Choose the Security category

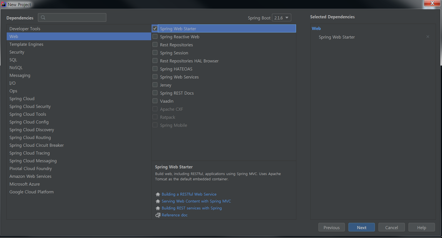79,52
